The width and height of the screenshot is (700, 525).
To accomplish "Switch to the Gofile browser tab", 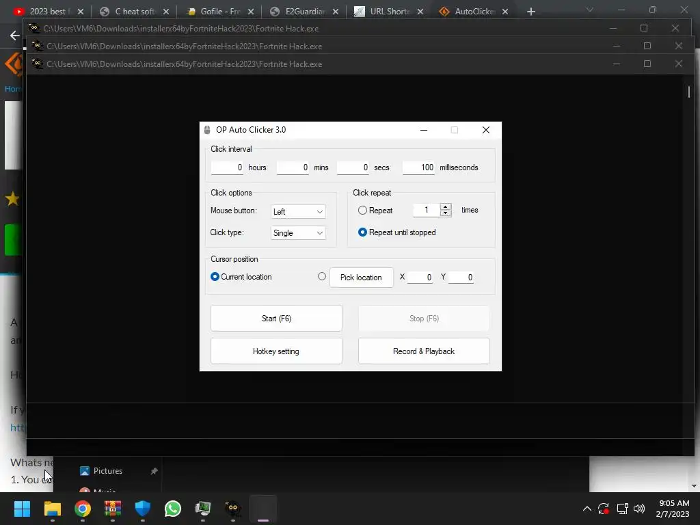I will [220, 12].
